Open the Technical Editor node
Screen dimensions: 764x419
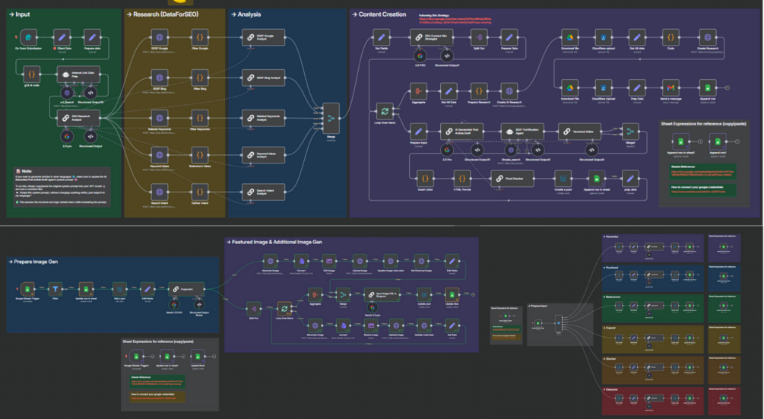(x=579, y=132)
